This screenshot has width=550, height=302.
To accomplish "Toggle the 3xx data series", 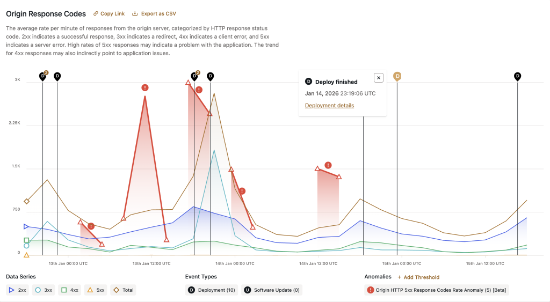I will pos(43,290).
